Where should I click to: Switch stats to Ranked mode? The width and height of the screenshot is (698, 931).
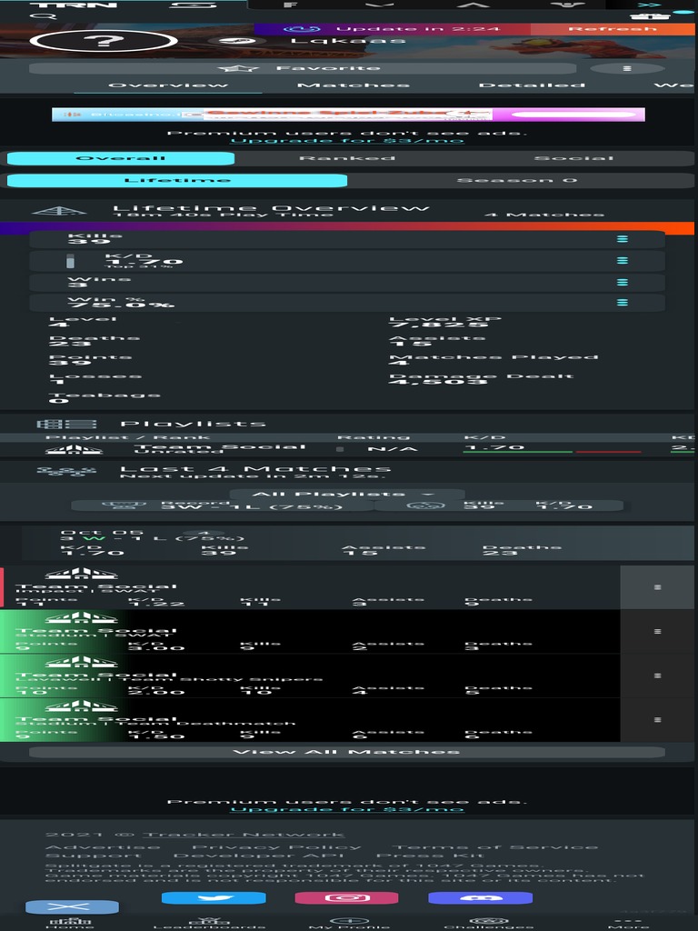point(347,158)
